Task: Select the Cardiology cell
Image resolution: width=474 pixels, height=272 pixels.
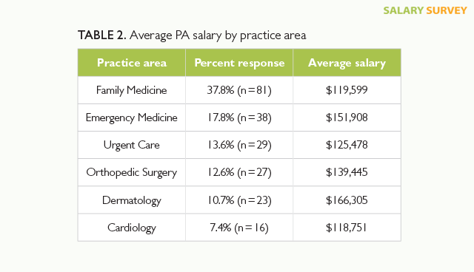Action: click(x=132, y=228)
